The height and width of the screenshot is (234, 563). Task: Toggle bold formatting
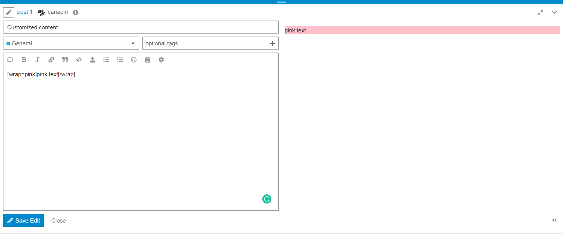24,59
